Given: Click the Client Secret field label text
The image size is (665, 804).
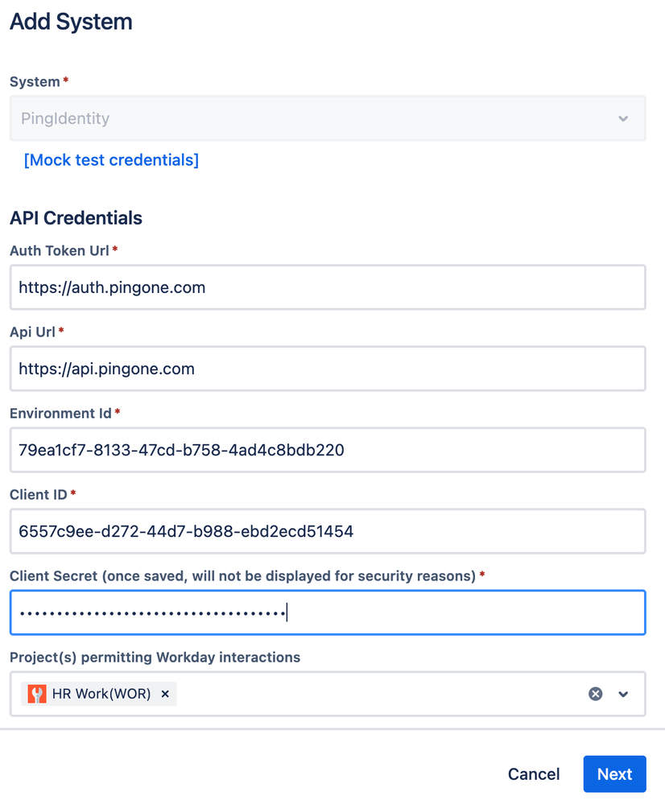Looking at the screenshot, I should point(242,575).
